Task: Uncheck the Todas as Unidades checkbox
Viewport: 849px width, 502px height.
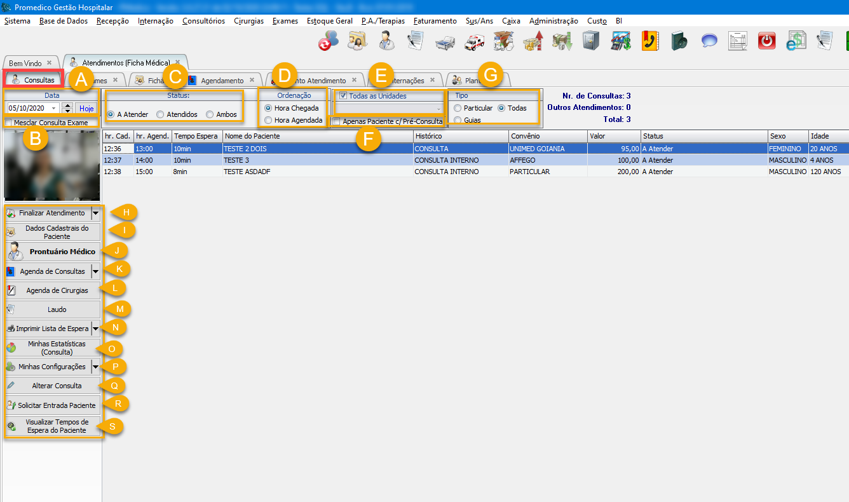Action: [344, 96]
